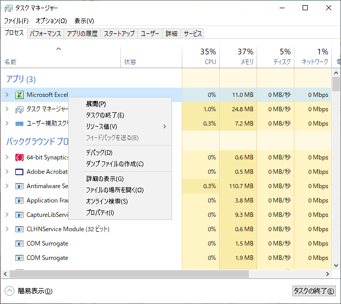Choose タスクの終了(E) in the context menu
Screen dimensions: 341x304
(x=120, y=115)
